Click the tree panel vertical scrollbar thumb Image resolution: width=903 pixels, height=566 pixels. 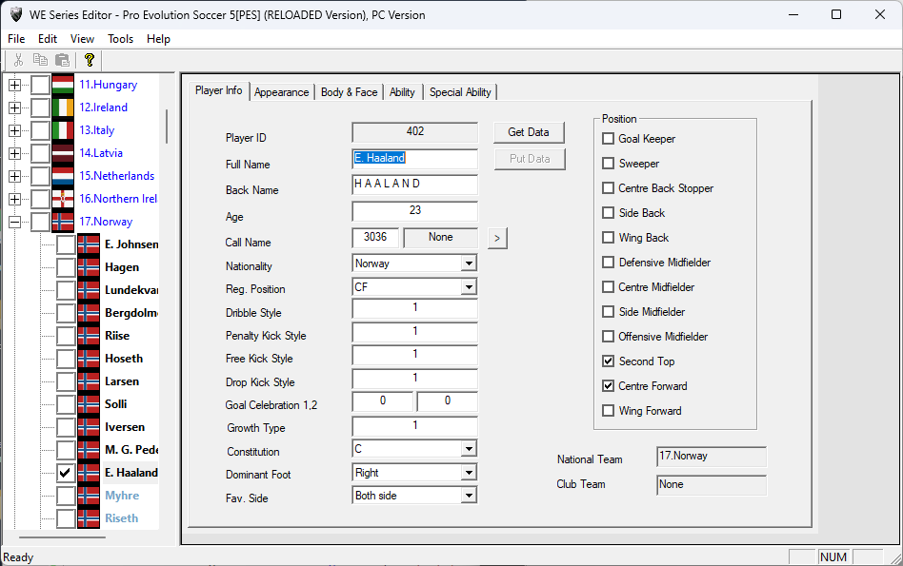click(167, 127)
